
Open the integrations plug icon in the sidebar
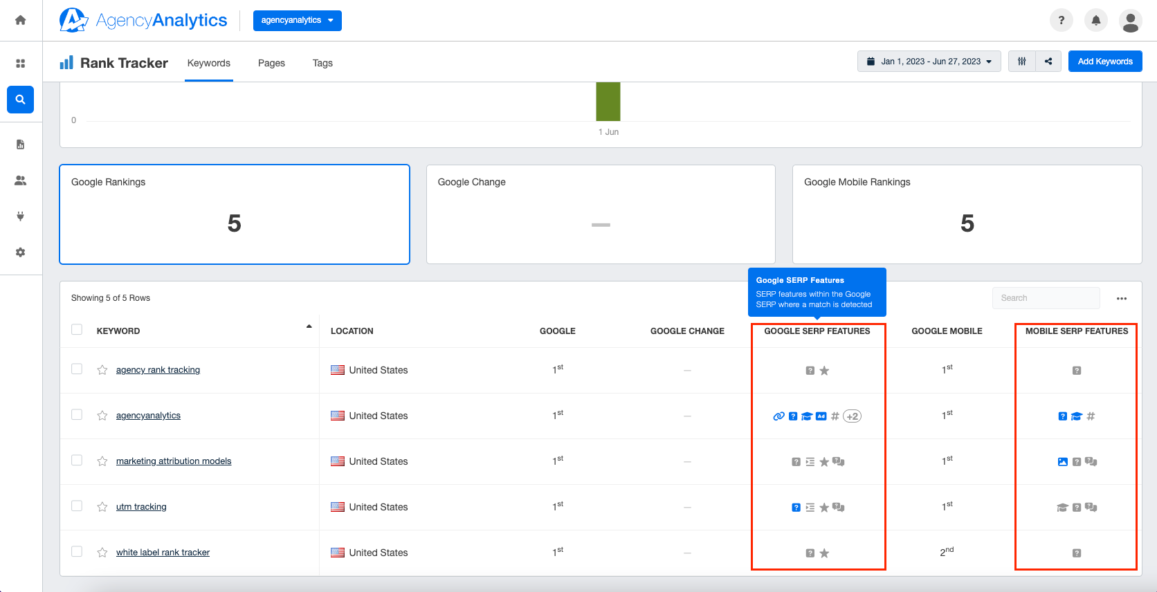pyautogui.click(x=21, y=216)
